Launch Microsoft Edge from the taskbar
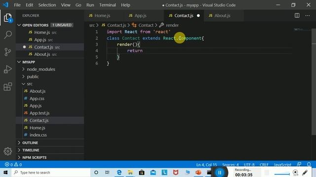The width and height of the screenshot is (316, 177). [119, 173]
